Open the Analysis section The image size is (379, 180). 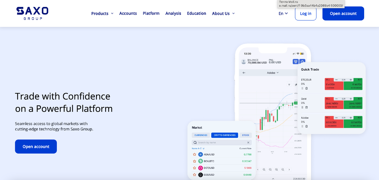[x=173, y=14]
